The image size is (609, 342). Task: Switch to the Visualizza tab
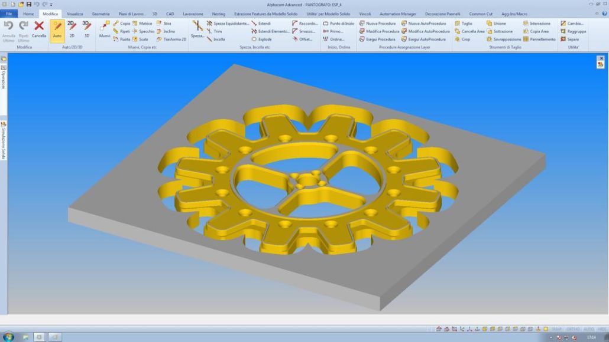(x=74, y=14)
